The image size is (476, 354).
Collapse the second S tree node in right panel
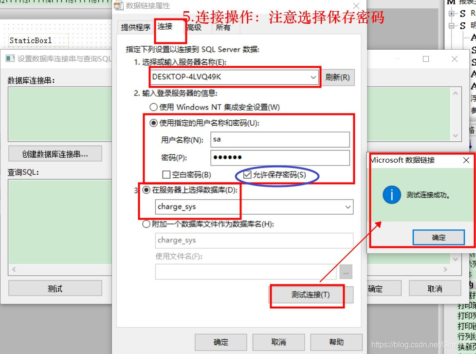451,26
